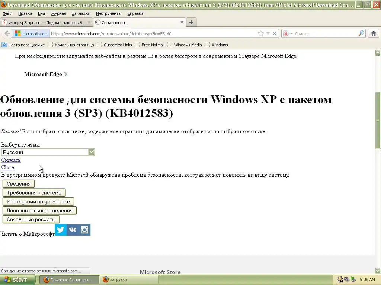Click 'Microsoft Store' footer heading

tap(160, 272)
